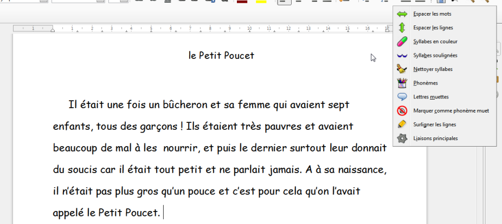Click the yellow highlighting color swatch

[x=261, y=2]
